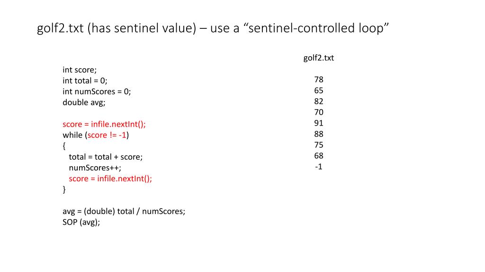Click the 'int numScores = 0;' line

[97, 92]
